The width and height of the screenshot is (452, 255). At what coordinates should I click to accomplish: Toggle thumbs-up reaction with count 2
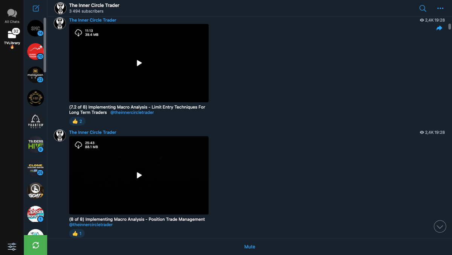coord(77,121)
